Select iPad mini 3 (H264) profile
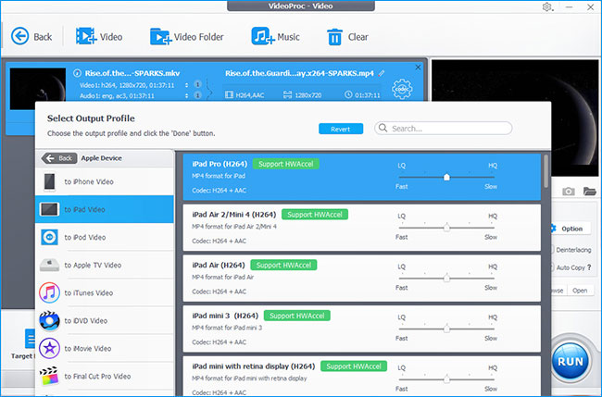Viewport: 602px width, 397px height. pyautogui.click(x=361, y=329)
